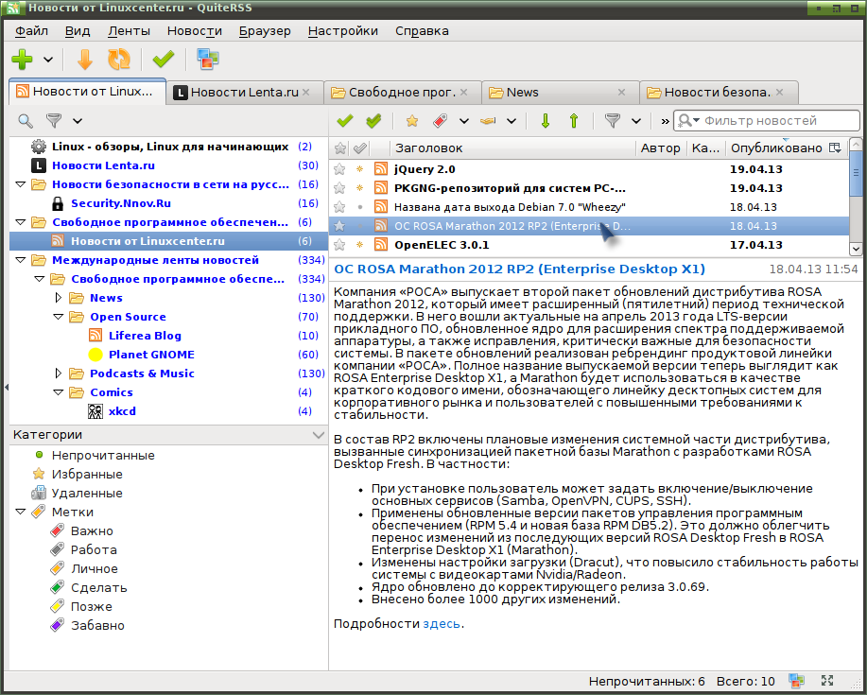Click the star icon in the news toolbar
The image size is (867, 695).
[x=412, y=120]
